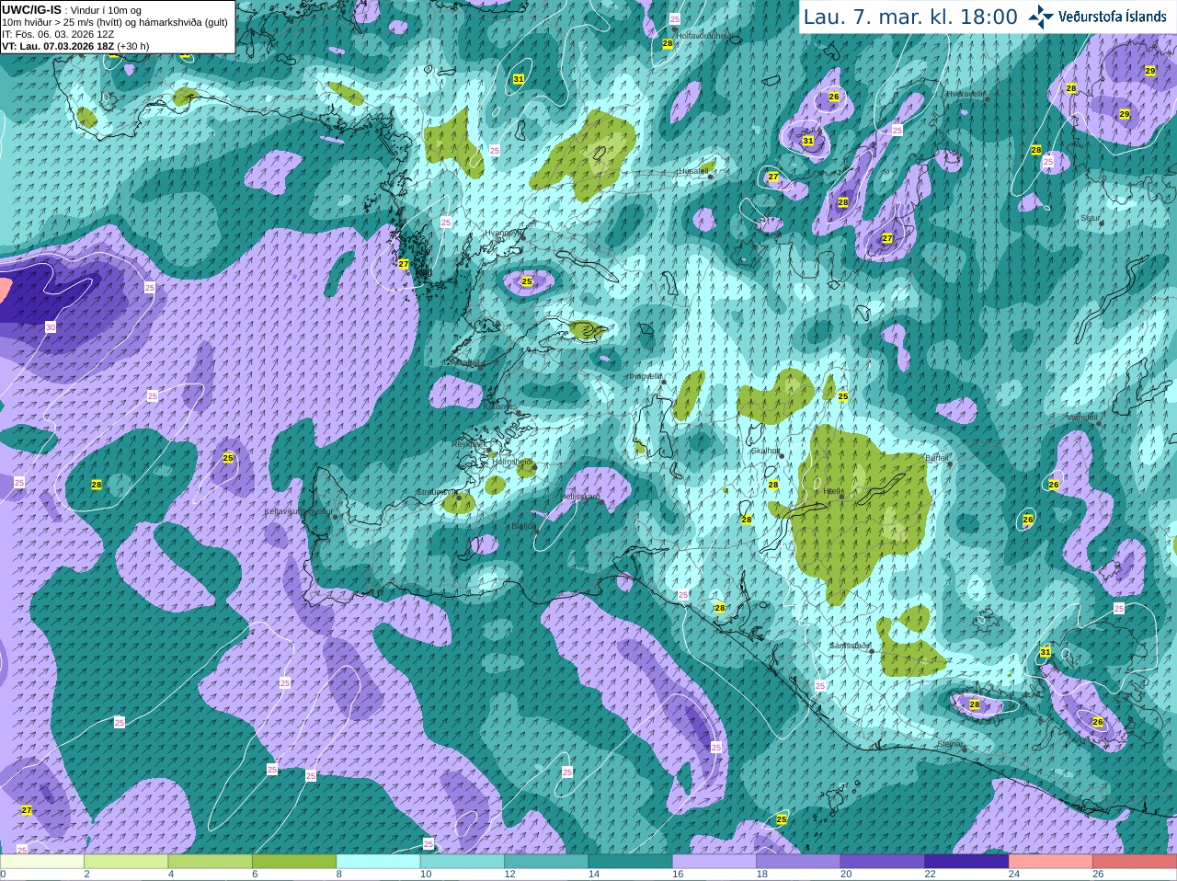Click the Skálholt station label

[x=765, y=451]
